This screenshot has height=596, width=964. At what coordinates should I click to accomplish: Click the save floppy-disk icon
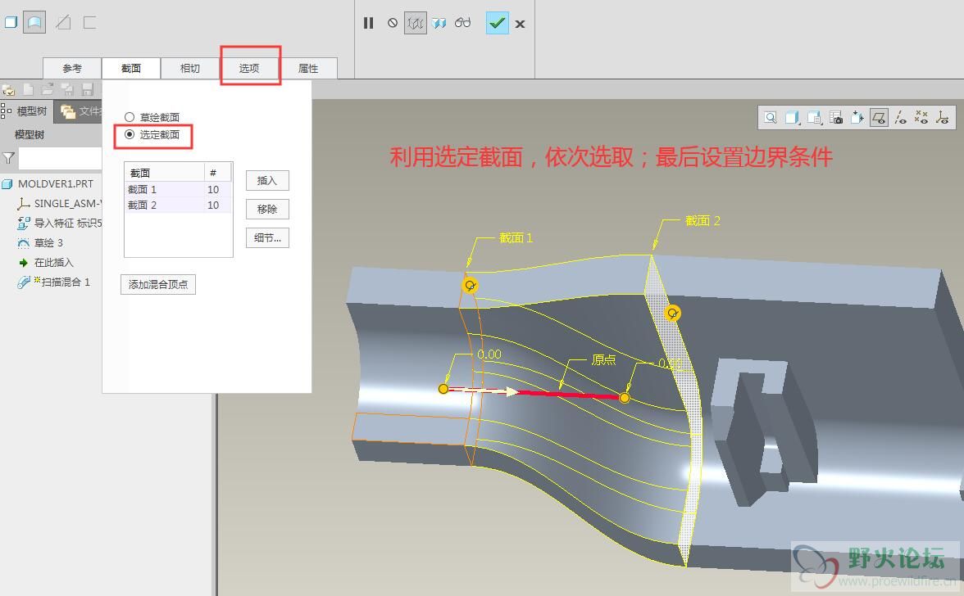click(87, 89)
